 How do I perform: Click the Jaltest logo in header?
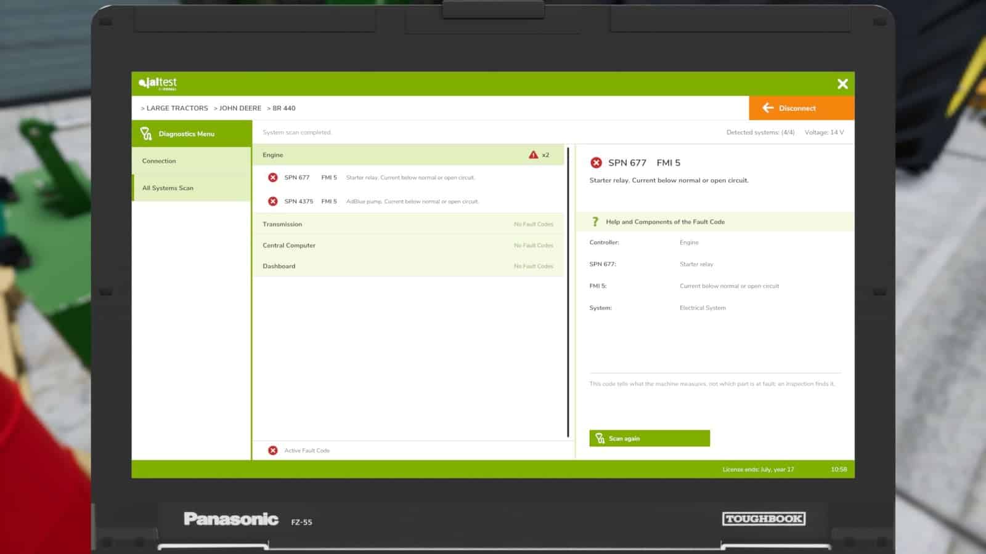pos(158,83)
